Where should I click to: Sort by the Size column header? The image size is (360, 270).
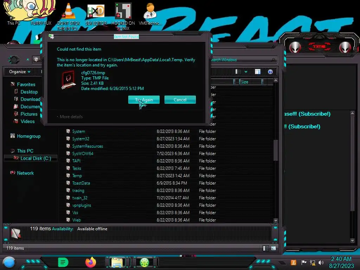[250, 82]
